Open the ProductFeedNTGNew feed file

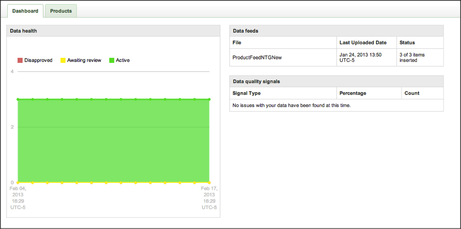(x=257, y=57)
